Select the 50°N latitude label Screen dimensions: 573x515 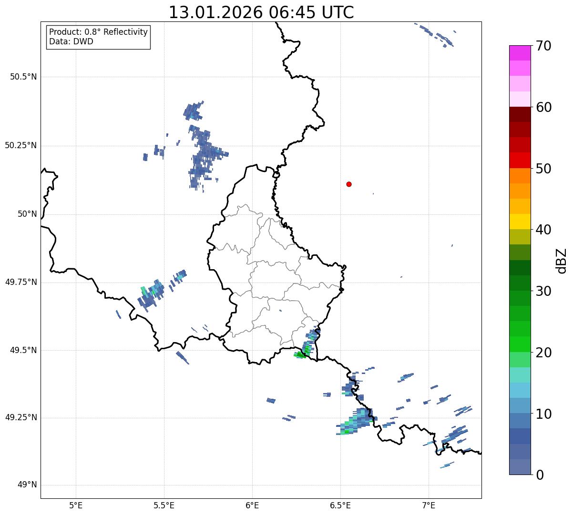pyautogui.click(x=27, y=214)
